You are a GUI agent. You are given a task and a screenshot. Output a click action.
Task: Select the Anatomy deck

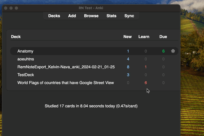[x=25, y=51]
